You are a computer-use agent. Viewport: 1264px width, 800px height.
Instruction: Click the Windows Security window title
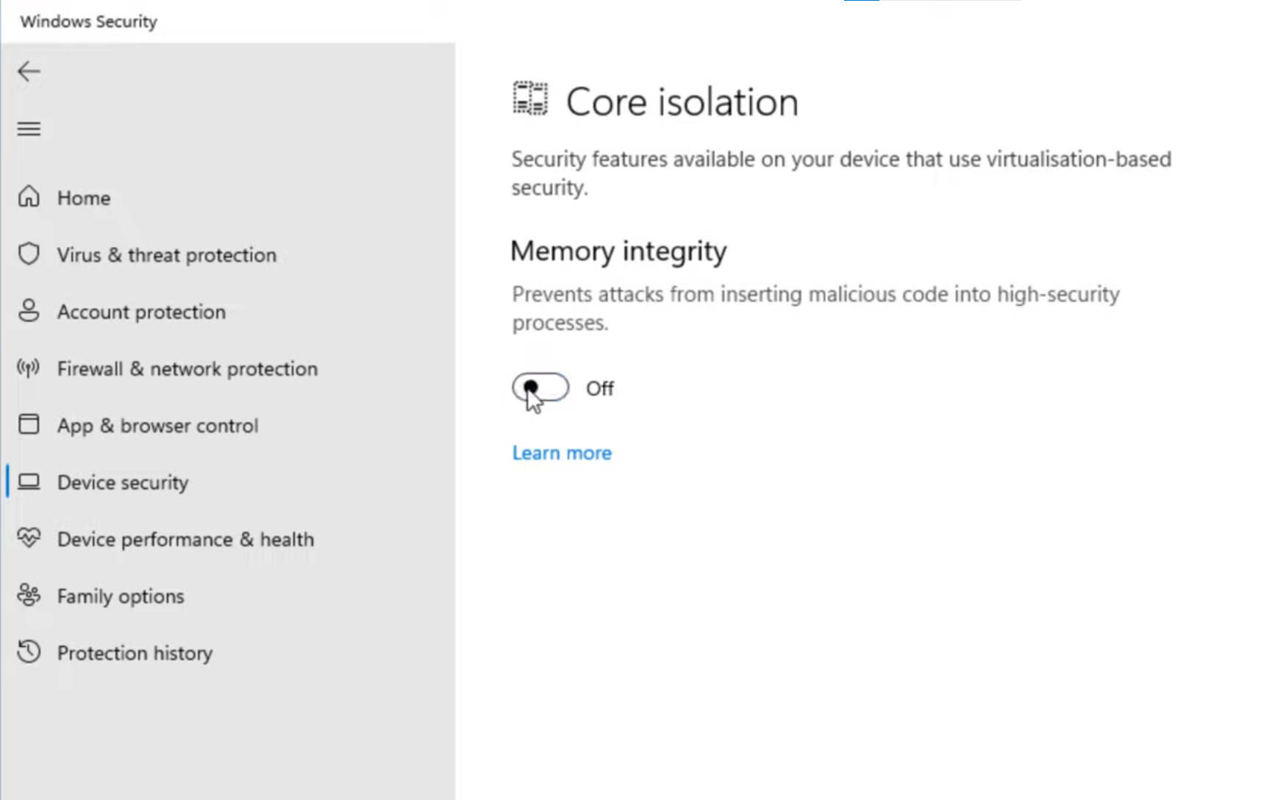[x=89, y=21]
